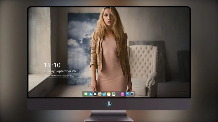This screenshot has height=122, width=218.
Task: Click the 15:10 clock widget
Action: coord(52,65)
